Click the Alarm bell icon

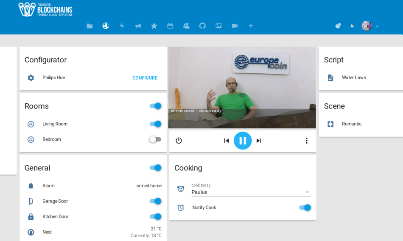click(x=31, y=186)
